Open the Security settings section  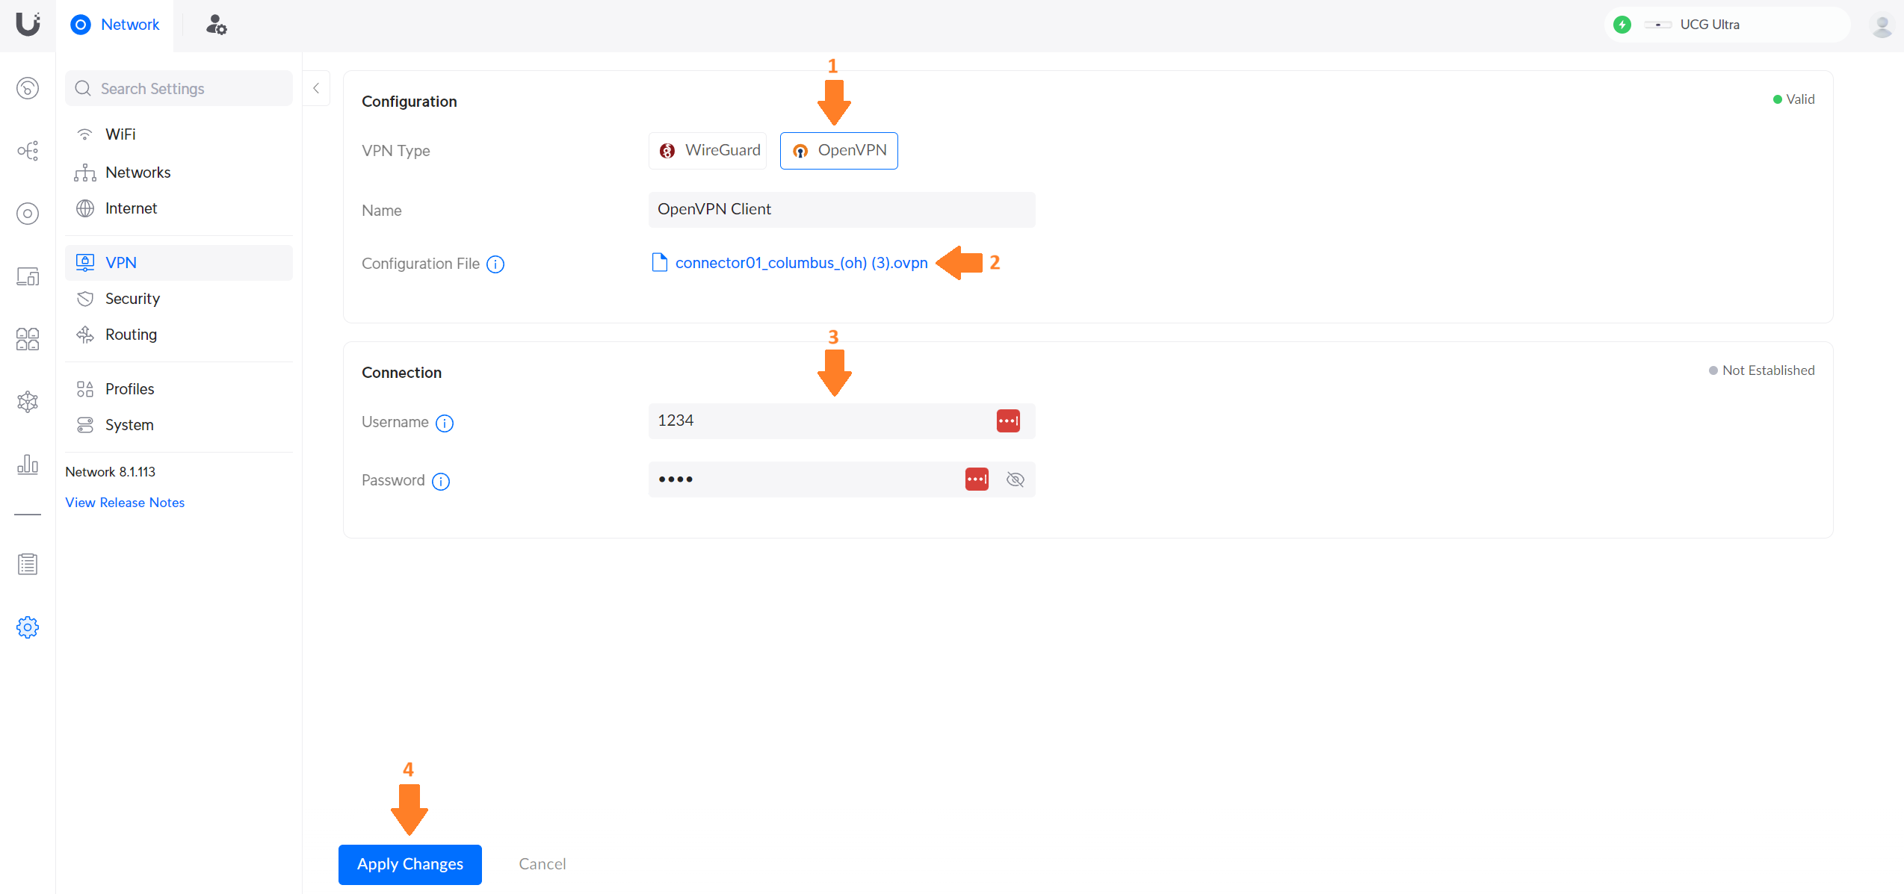tap(179, 299)
